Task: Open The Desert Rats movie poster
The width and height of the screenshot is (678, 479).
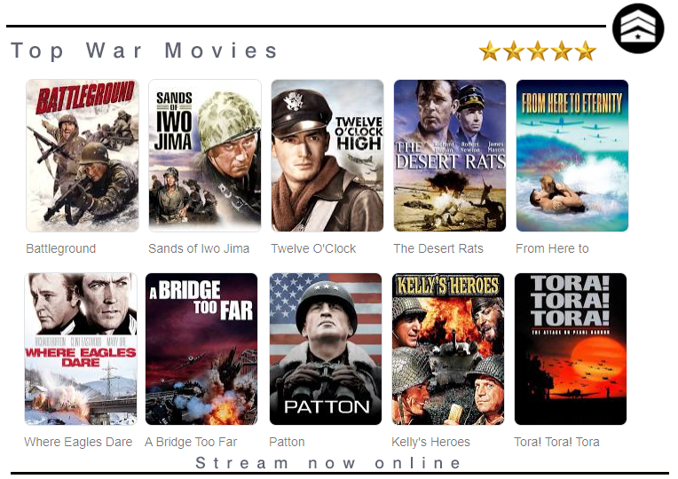Action: tap(450, 155)
